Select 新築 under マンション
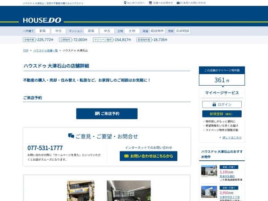The image size is (268, 201). click(91, 31)
